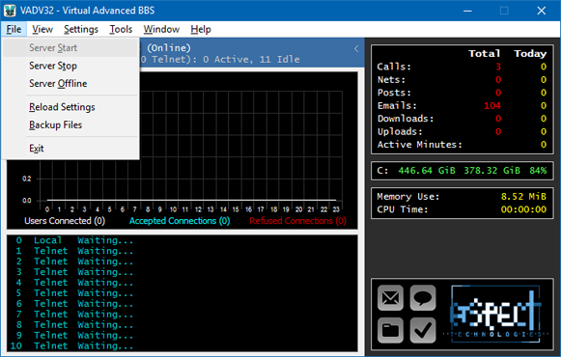Click the Nets: stat label
Image resolution: width=561 pixels, height=357 pixels.
click(x=391, y=79)
